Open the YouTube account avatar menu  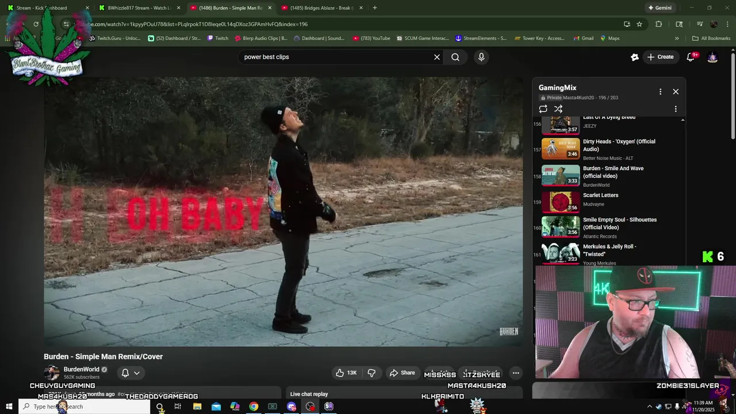712,57
